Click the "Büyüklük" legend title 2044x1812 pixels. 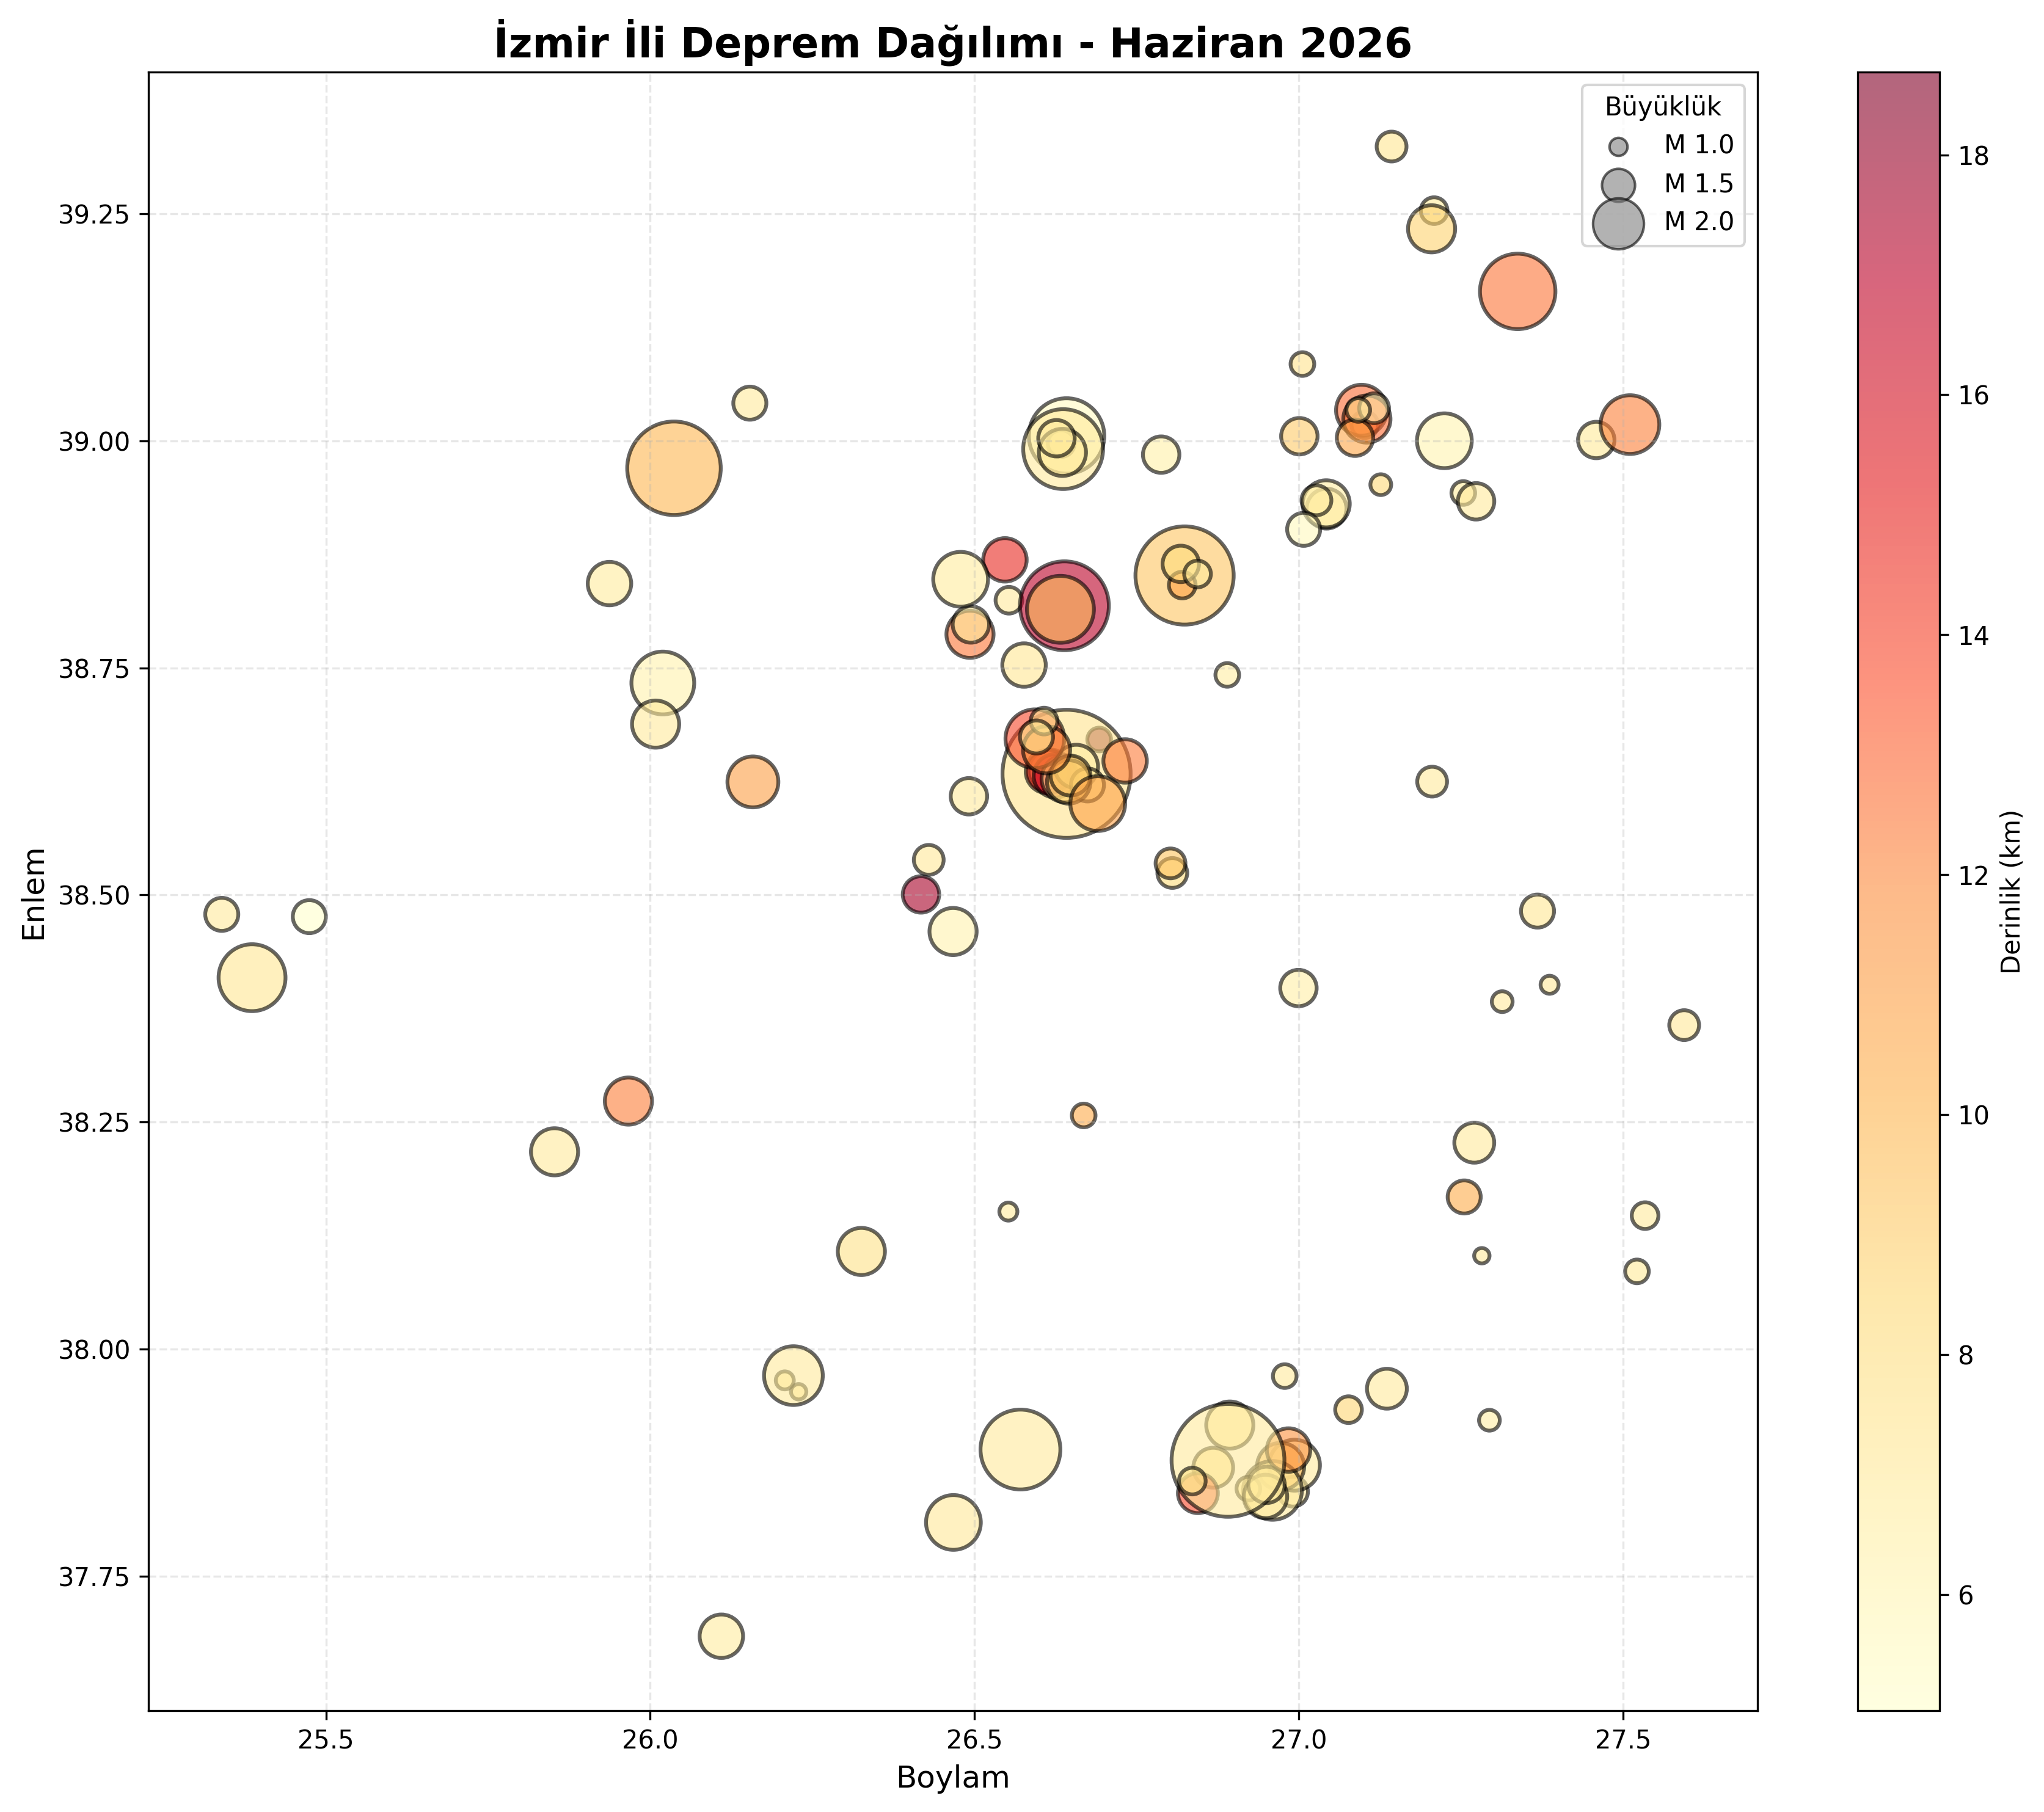pyautogui.click(x=1663, y=107)
